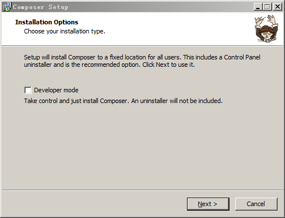Click the Composer Setup title bar text

pos(41,7)
